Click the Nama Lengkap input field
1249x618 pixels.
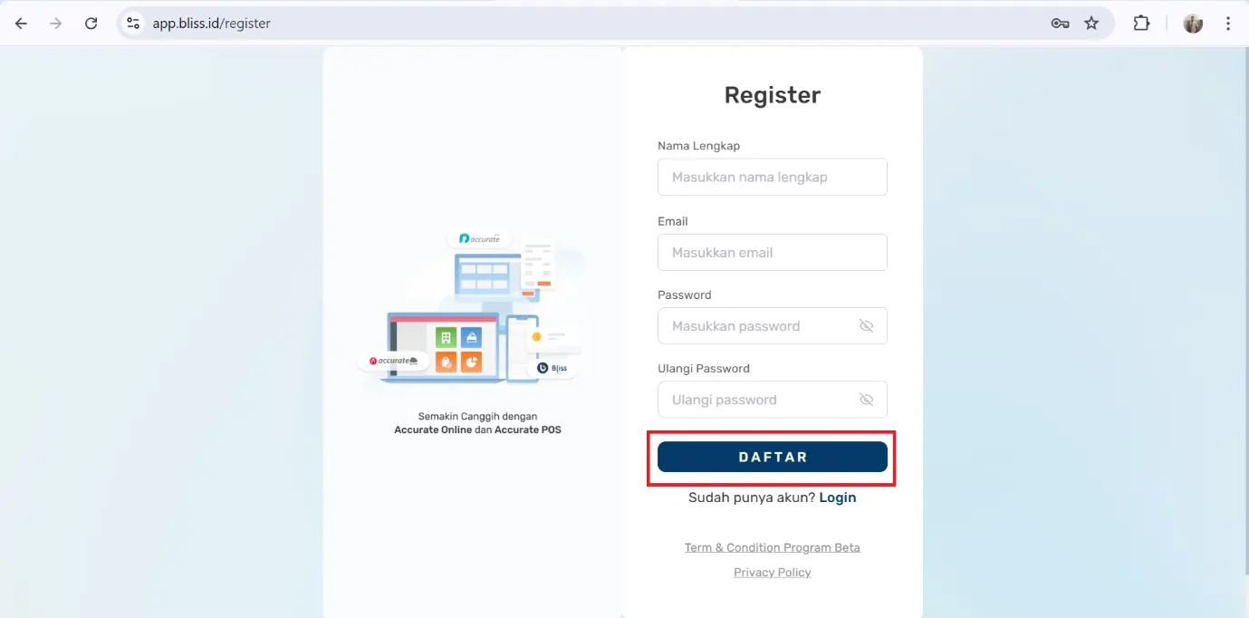click(x=772, y=178)
